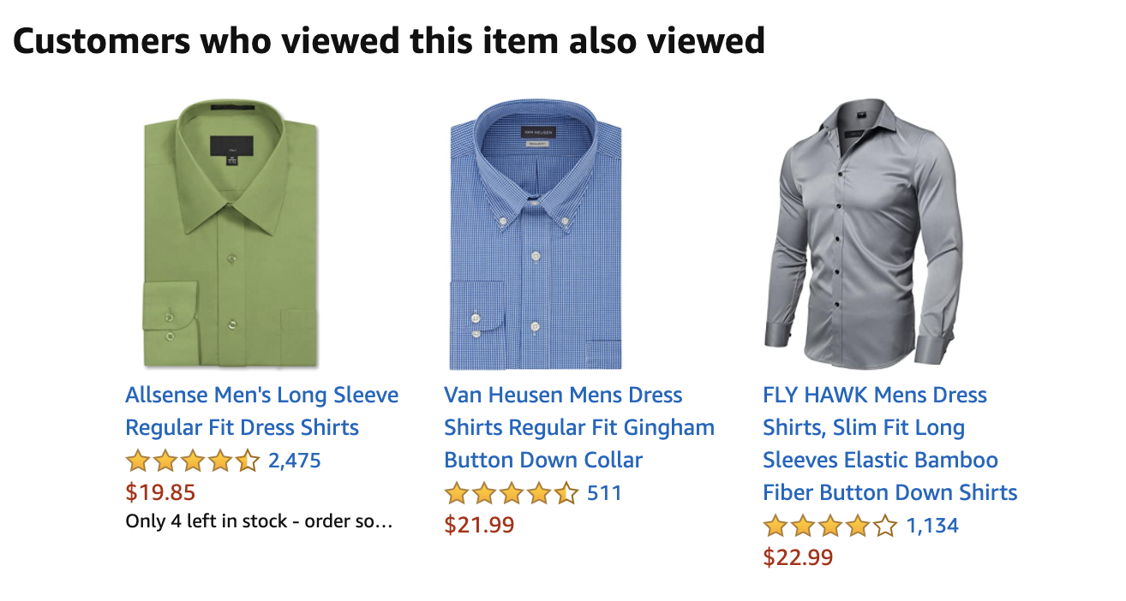Screen dimensions: 1126x601
Task: Open the blue gingham Van Heusen shirt image
Action: coord(536,233)
